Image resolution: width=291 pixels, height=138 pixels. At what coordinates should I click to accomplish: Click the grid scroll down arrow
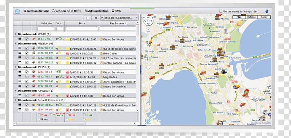pyautogui.click(x=137, y=110)
